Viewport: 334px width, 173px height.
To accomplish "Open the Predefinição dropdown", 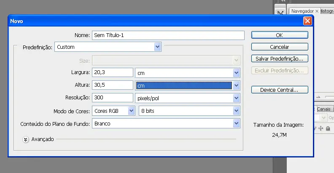I will pos(157,47).
